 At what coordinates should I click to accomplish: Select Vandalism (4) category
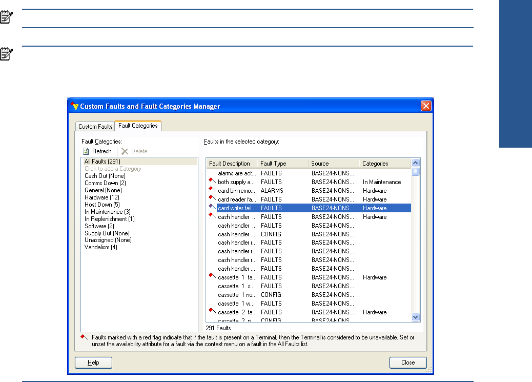100,247
